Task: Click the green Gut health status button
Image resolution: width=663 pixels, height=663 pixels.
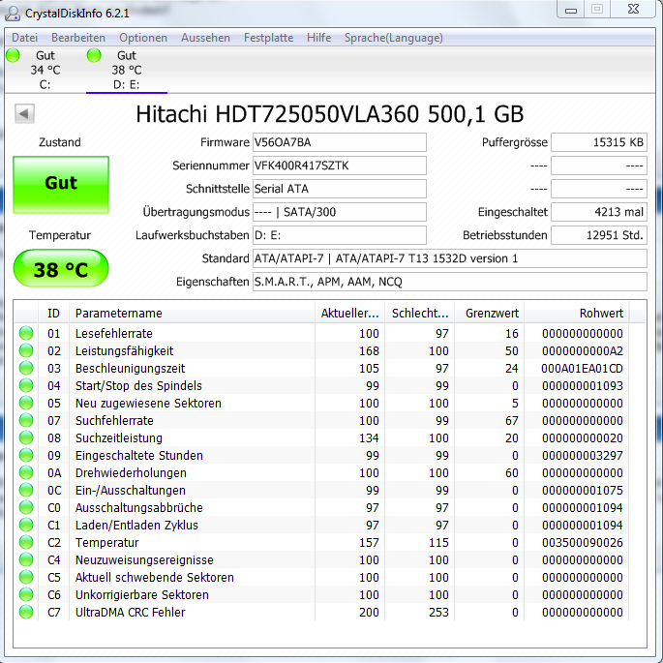Action: pos(61,184)
